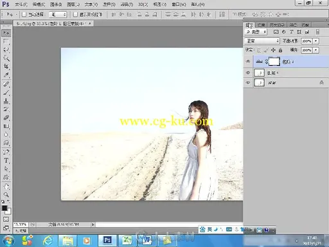Click the foreground color swatch

coord(4,208)
